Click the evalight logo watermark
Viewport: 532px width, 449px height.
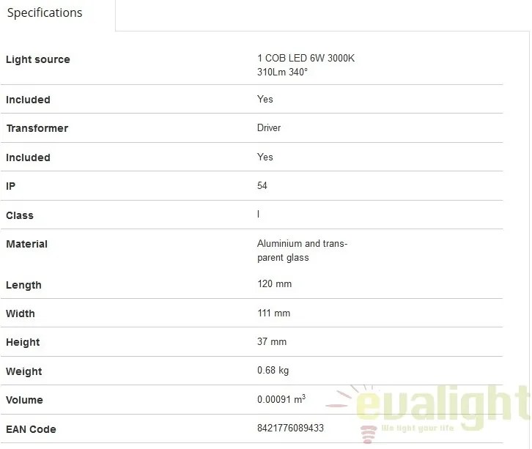(x=428, y=412)
